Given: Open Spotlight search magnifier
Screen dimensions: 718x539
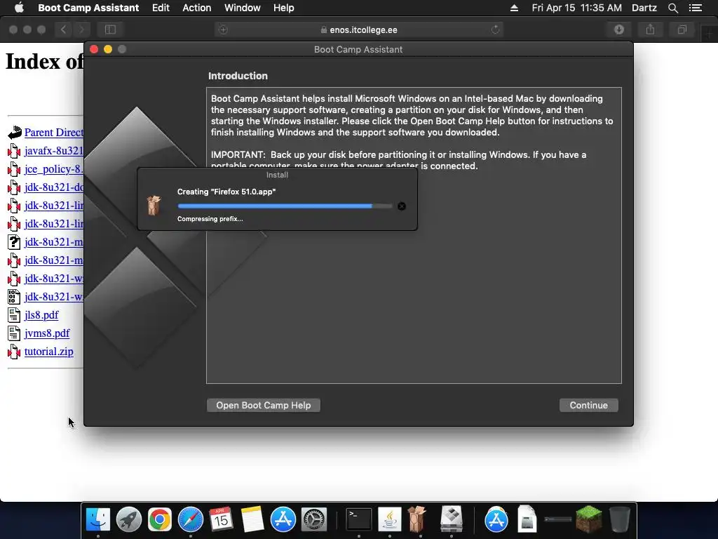Looking at the screenshot, I should coord(673,8).
